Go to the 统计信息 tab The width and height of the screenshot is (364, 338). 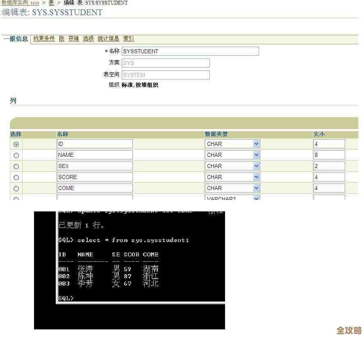tap(108, 39)
